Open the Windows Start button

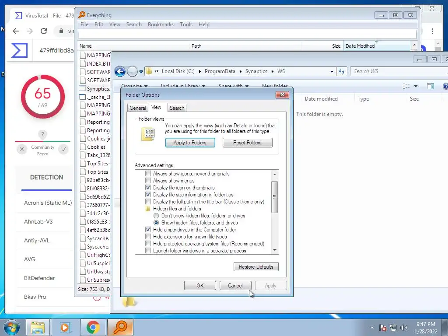point(12,327)
